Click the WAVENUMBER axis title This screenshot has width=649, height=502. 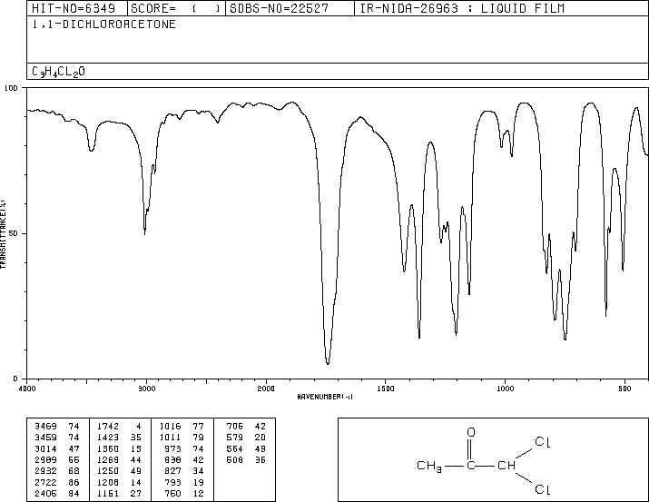tap(325, 397)
